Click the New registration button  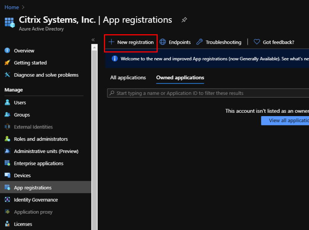tap(131, 42)
